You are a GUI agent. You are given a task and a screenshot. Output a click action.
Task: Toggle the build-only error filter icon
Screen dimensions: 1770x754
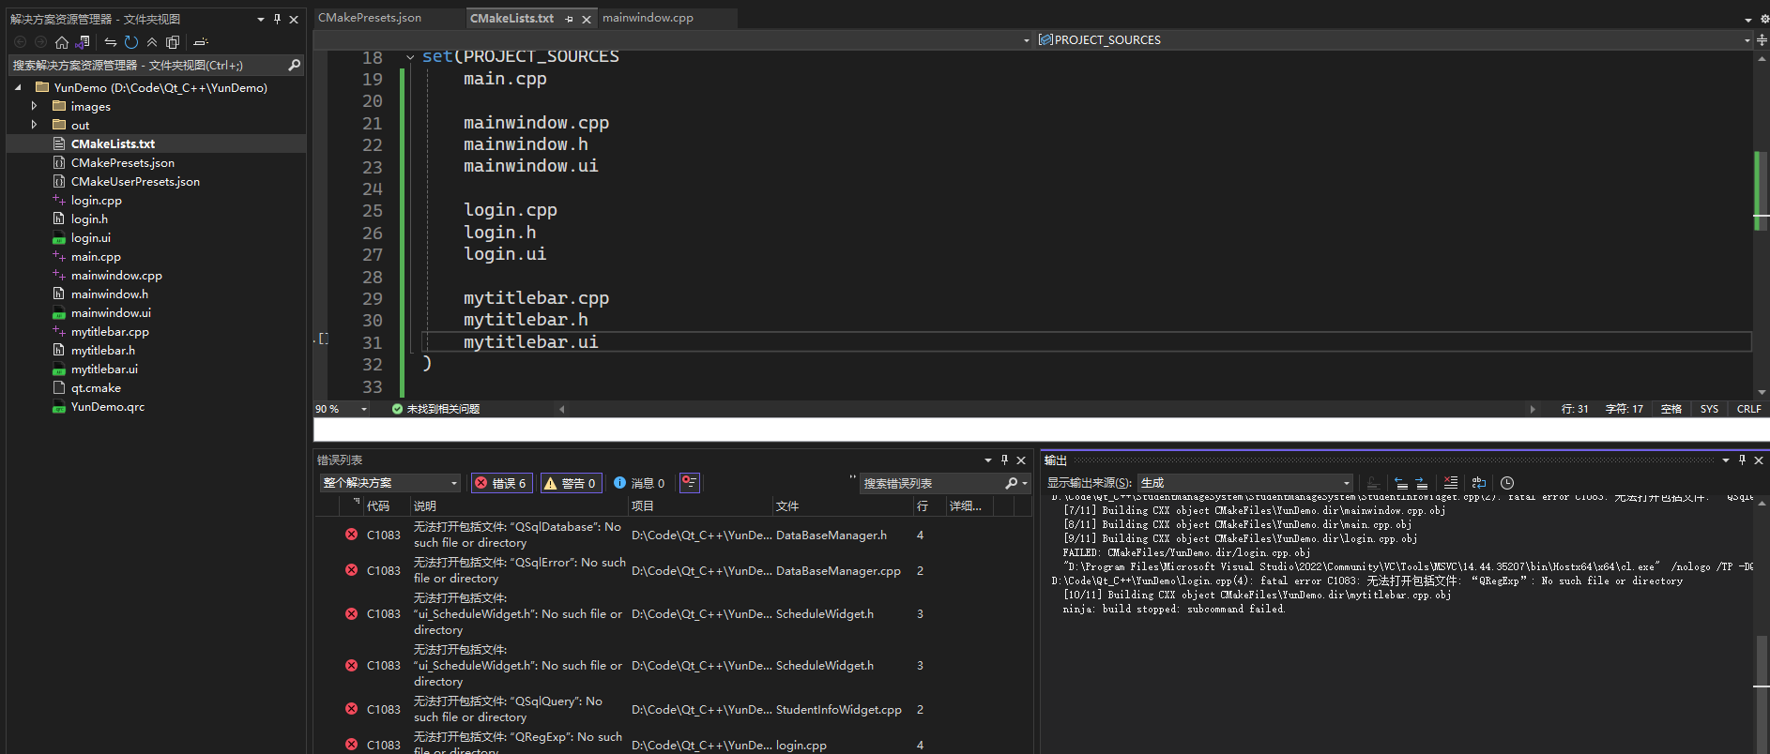click(690, 483)
